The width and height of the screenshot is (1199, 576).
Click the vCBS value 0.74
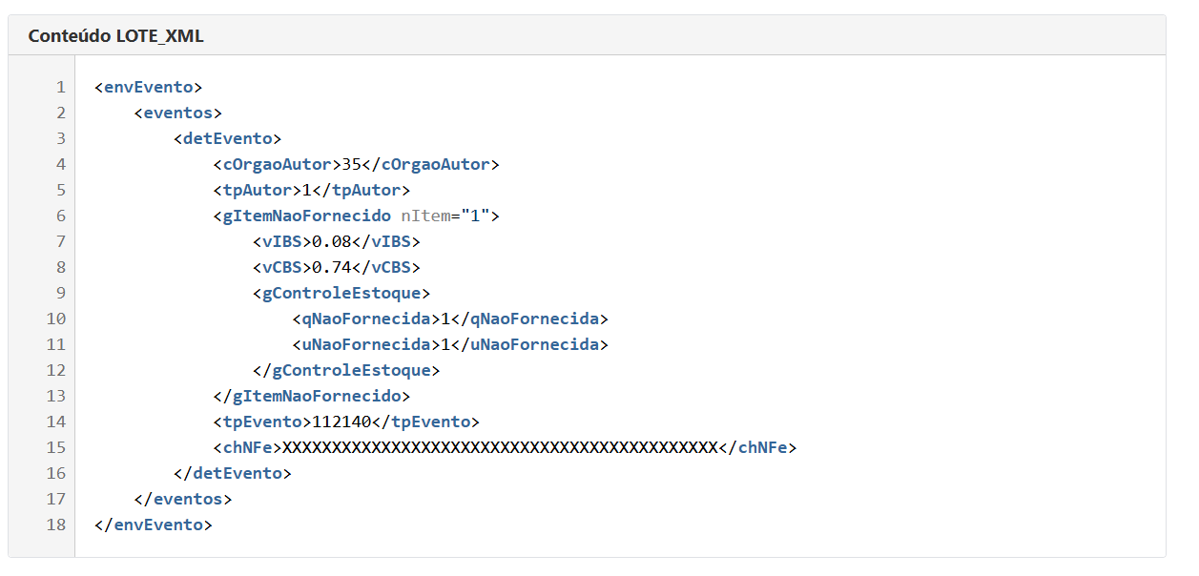click(332, 267)
